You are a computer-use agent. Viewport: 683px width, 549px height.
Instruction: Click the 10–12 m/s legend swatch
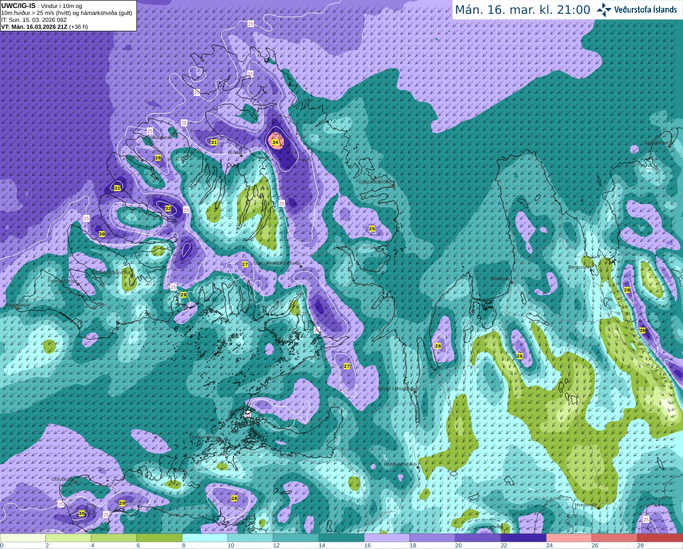pos(250,538)
